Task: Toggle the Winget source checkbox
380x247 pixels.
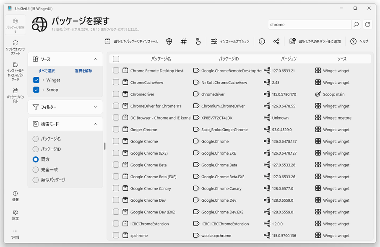Action: pos(36,80)
